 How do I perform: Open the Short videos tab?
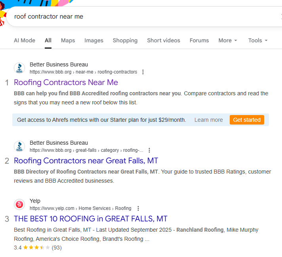(x=164, y=40)
